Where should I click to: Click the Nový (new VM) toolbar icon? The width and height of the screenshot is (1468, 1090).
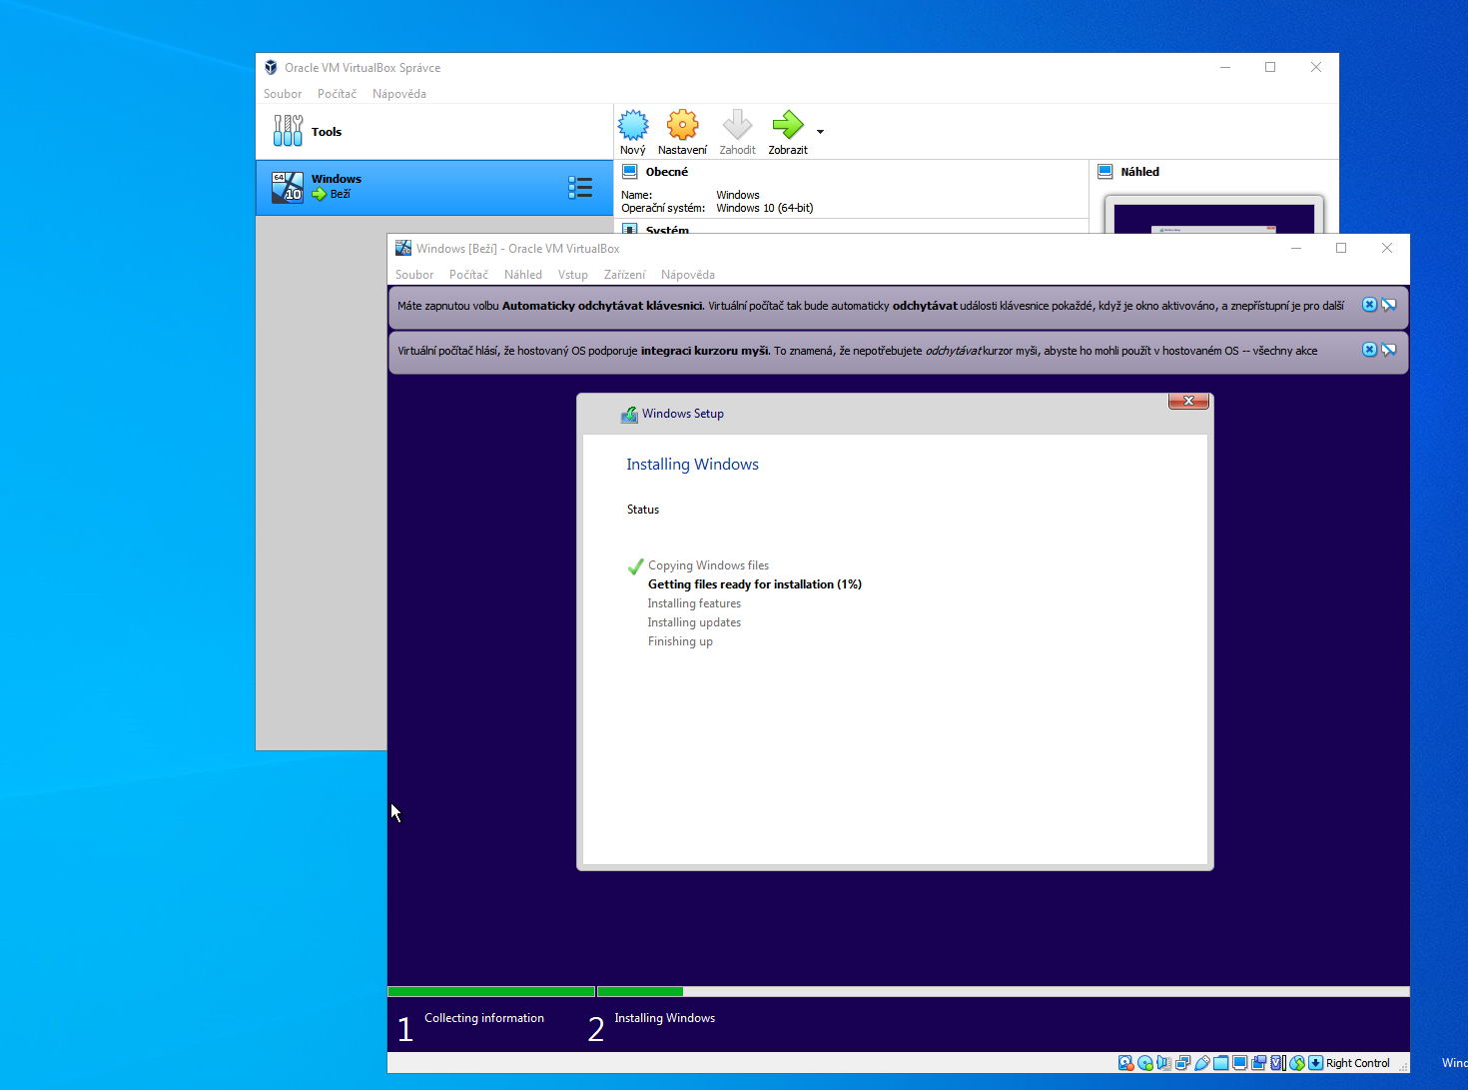[x=633, y=125]
